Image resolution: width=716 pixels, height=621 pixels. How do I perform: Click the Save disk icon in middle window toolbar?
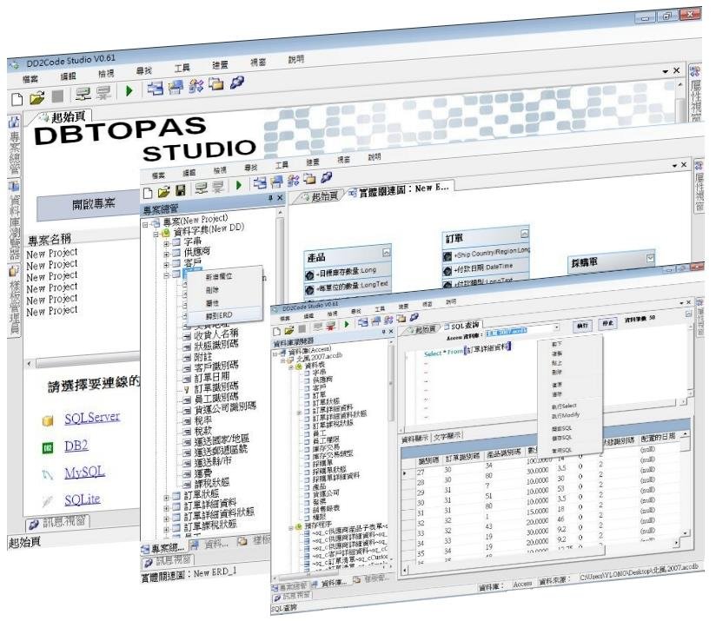pyautogui.click(x=181, y=188)
